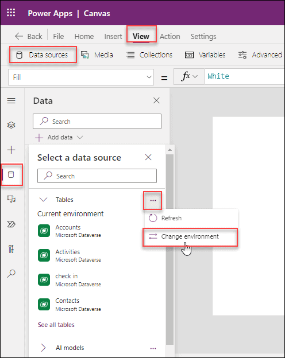Click the data source list scrollbar
285x358 pixels.
[x=170, y=249]
